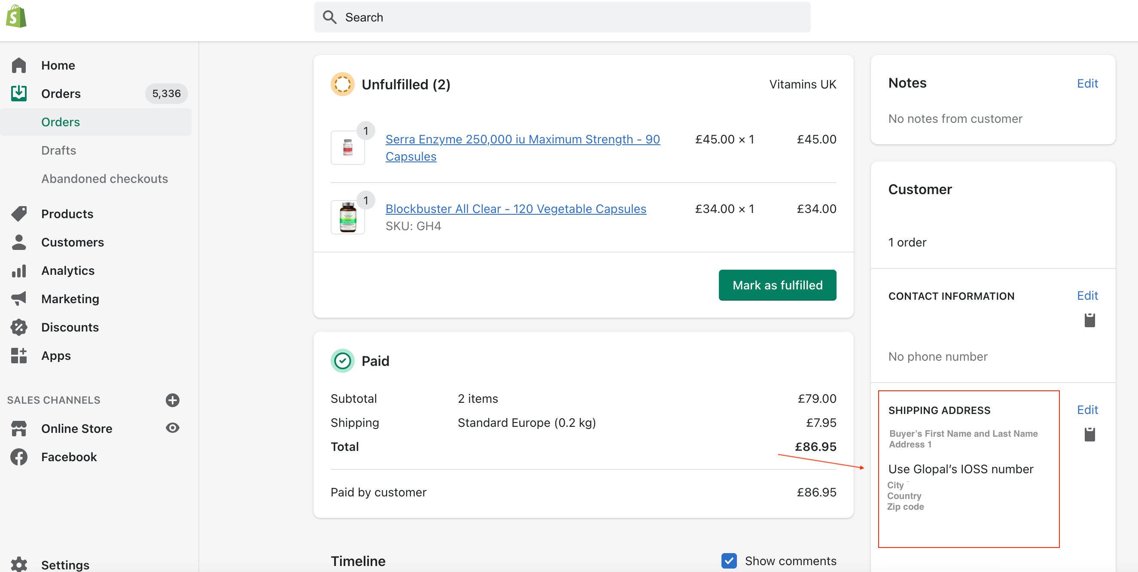Click the Unfulfilled status circle icon
Viewport: 1138px width, 572px height.
tap(342, 84)
